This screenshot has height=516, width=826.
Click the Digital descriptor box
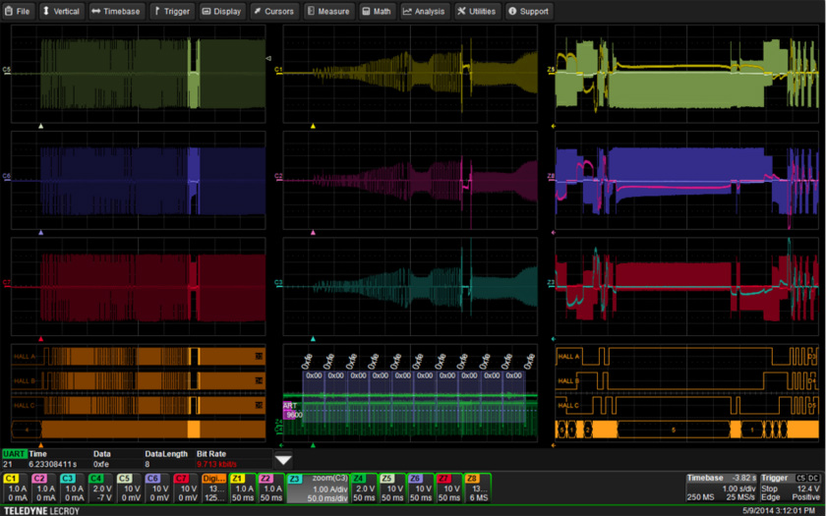pyautogui.click(x=214, y=487)
